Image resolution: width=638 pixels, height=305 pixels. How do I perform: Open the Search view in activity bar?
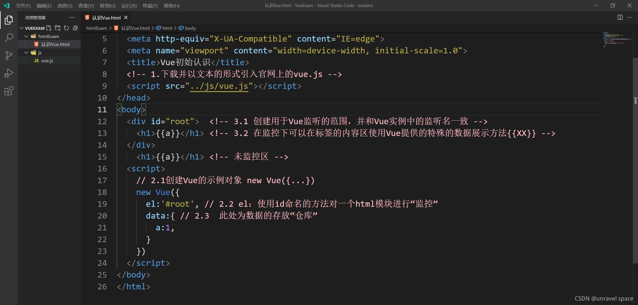9,37
